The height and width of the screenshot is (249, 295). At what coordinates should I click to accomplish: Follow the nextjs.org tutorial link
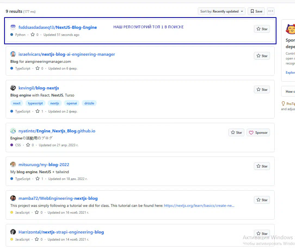point(199,206)
